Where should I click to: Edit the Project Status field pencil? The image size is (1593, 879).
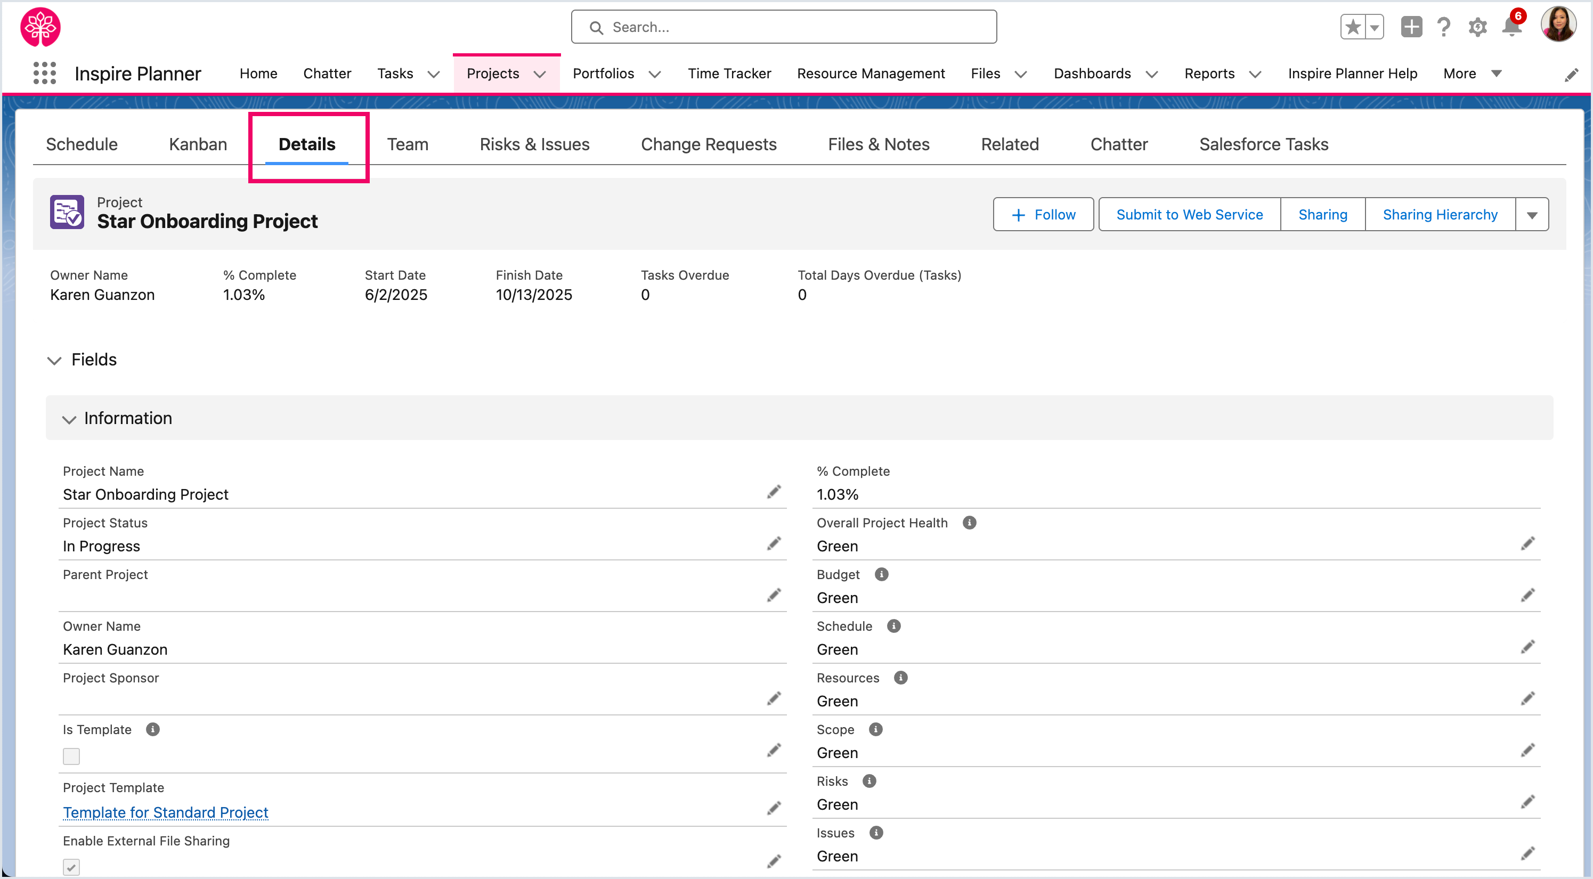[x=774, y=544]
